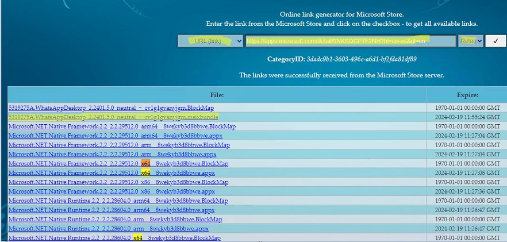Click the File: column header

217,95
